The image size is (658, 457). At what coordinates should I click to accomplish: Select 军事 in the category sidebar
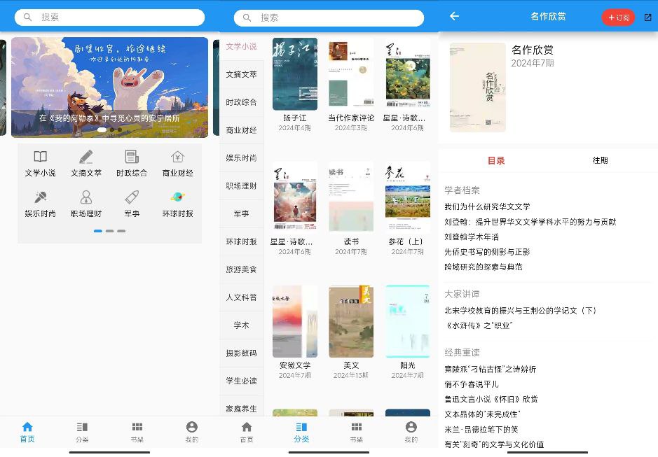(241, 214)
